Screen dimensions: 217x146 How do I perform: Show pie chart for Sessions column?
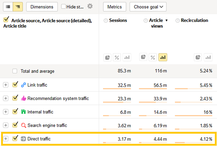pyautogui.click(x=108, y=57)
